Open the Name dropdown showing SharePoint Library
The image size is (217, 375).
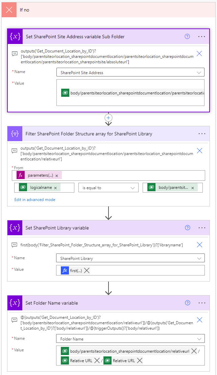pyautogui.click(x=130, y=258)
